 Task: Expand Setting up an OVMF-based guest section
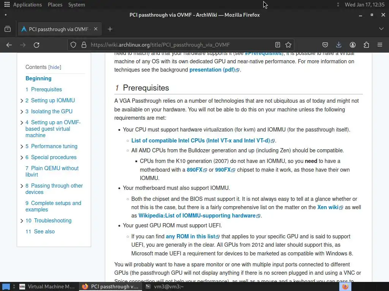click(22, 122)
